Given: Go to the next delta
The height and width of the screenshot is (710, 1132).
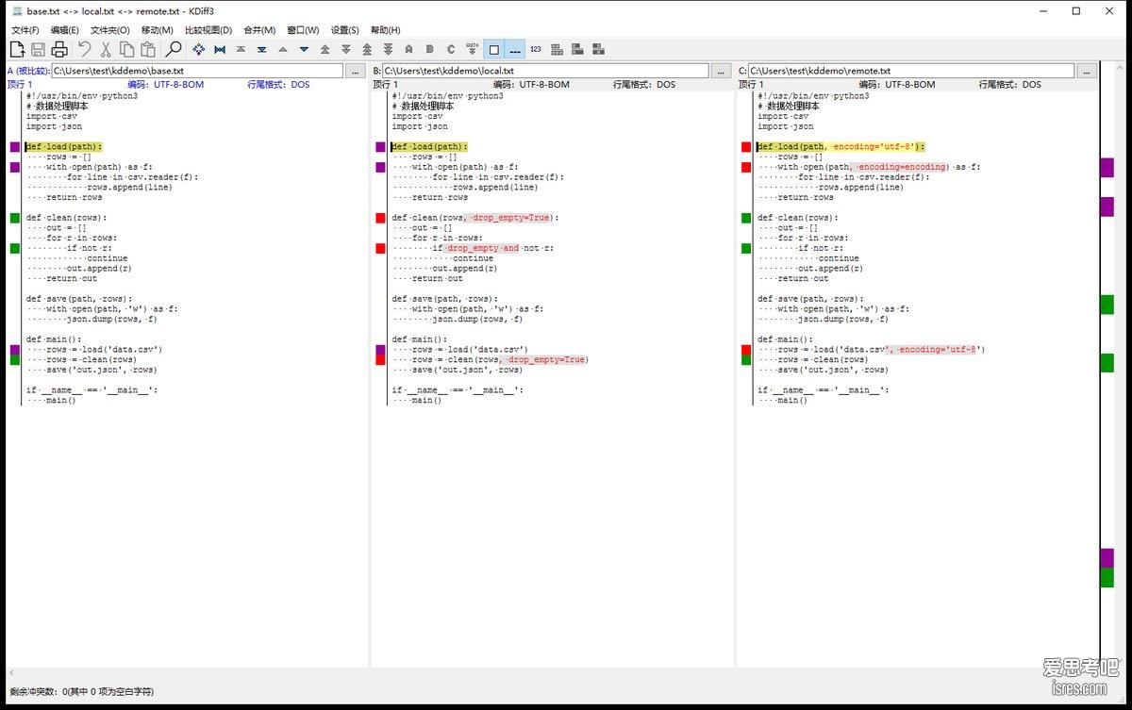Looking at the screenshot, I should [x=304, y=49].
